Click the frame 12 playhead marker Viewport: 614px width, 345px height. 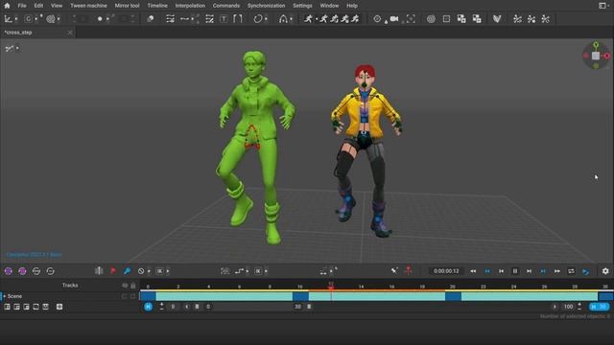(331, 286)
